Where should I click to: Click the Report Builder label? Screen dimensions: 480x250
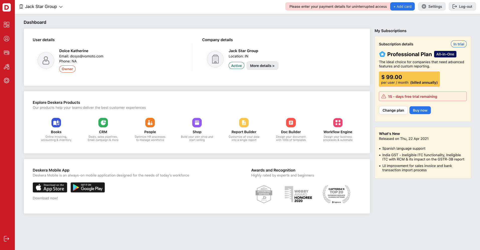[x=244, y=132]
